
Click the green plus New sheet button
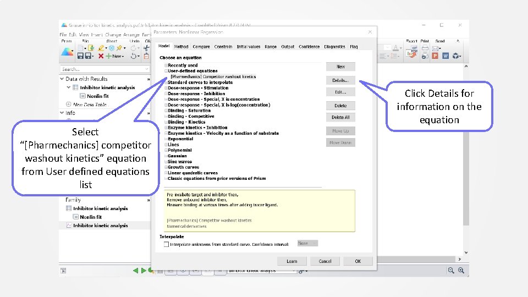pyautogui.click(x=115, y=56)
